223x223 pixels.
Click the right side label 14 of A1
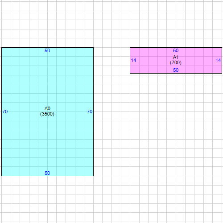(x=218, y=60)
